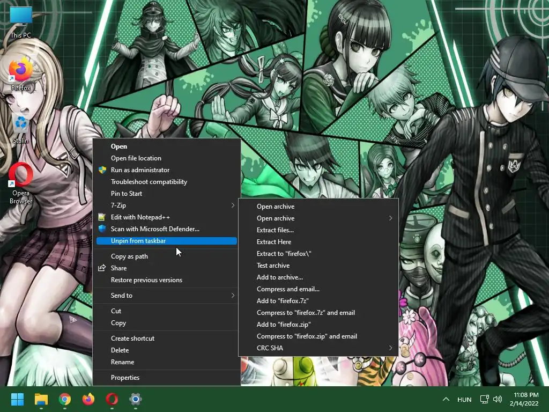
Task: Choose Compress to "firefox.7z" and email
Action: pyautogui.click(x=318, y=313)
